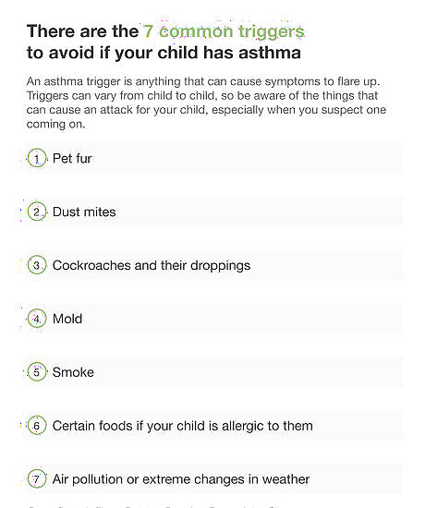
Task: Select the Mold trigger label
Action: pyautogui.click(x=67, y=319)
